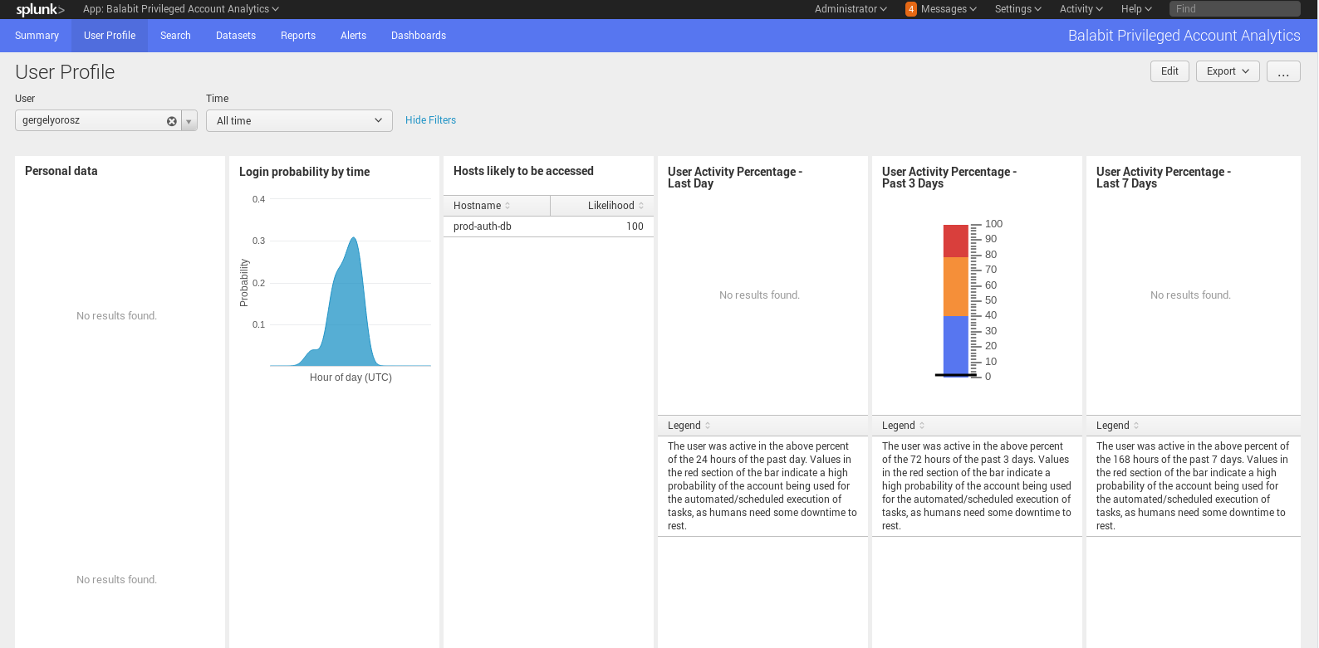Click the red section of the activity gauge

pyautogui.click(x=956, y=241)
